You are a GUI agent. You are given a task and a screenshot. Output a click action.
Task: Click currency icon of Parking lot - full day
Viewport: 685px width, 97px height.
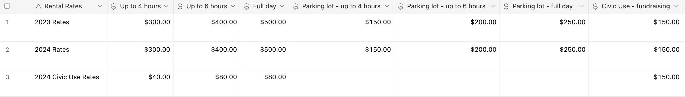[506, 6]
